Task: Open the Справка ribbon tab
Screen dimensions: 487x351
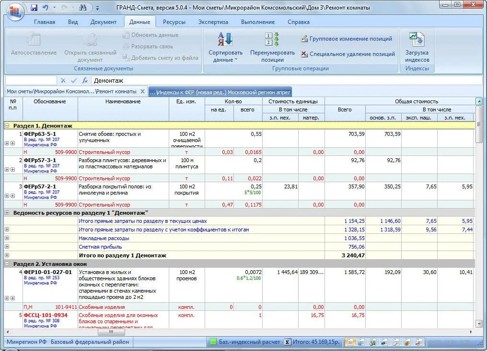Action: 299,22
